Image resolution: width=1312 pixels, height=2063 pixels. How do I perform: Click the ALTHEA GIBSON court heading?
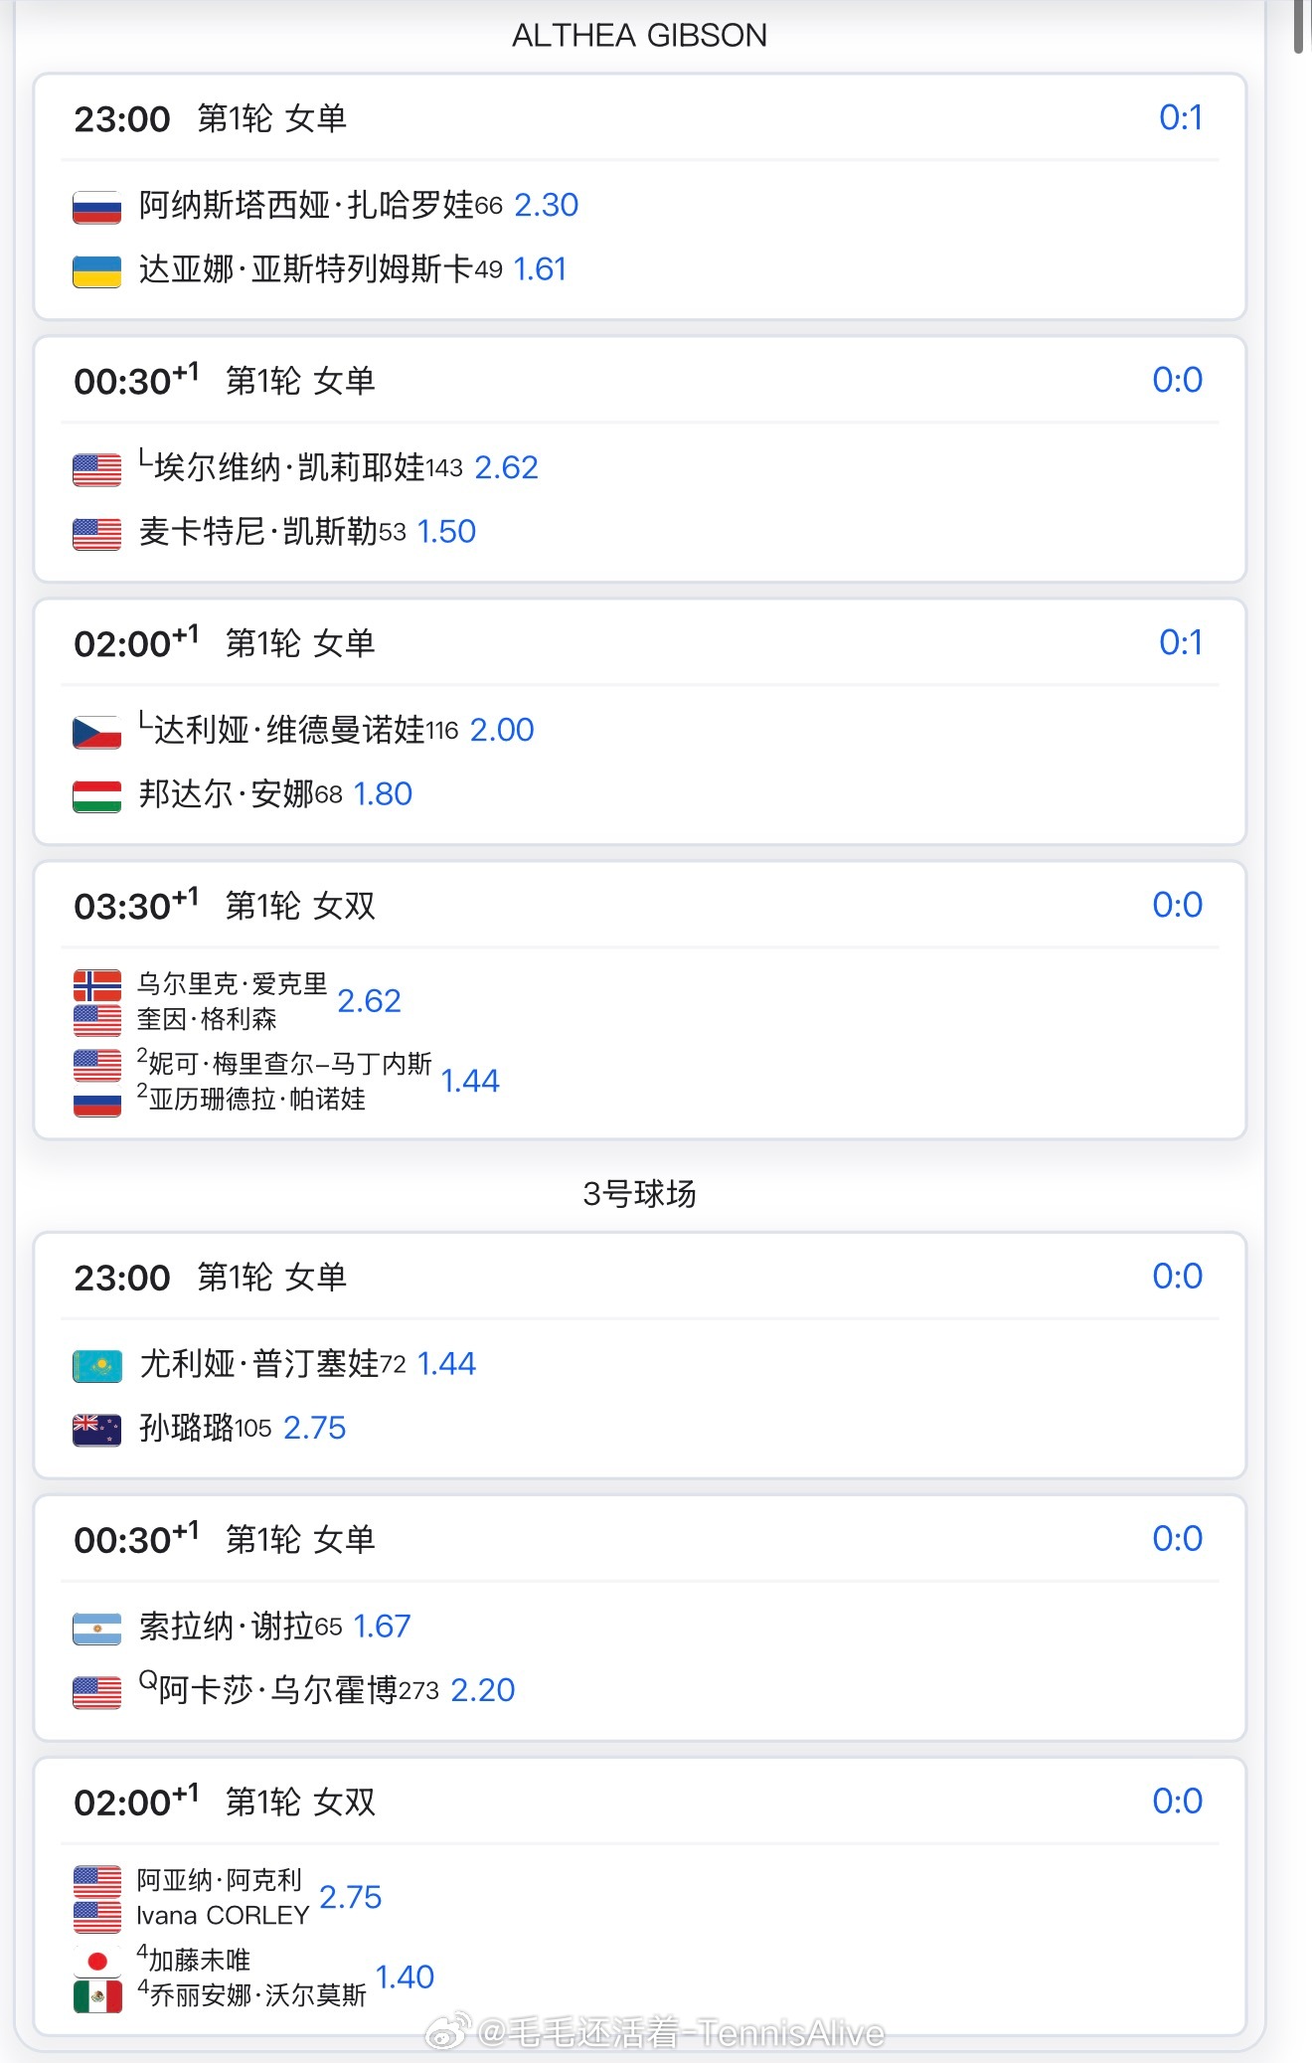click(639, 36)
